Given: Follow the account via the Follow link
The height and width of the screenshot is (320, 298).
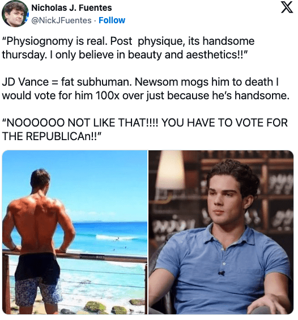Looking at the screenshot, I should 112,20.
